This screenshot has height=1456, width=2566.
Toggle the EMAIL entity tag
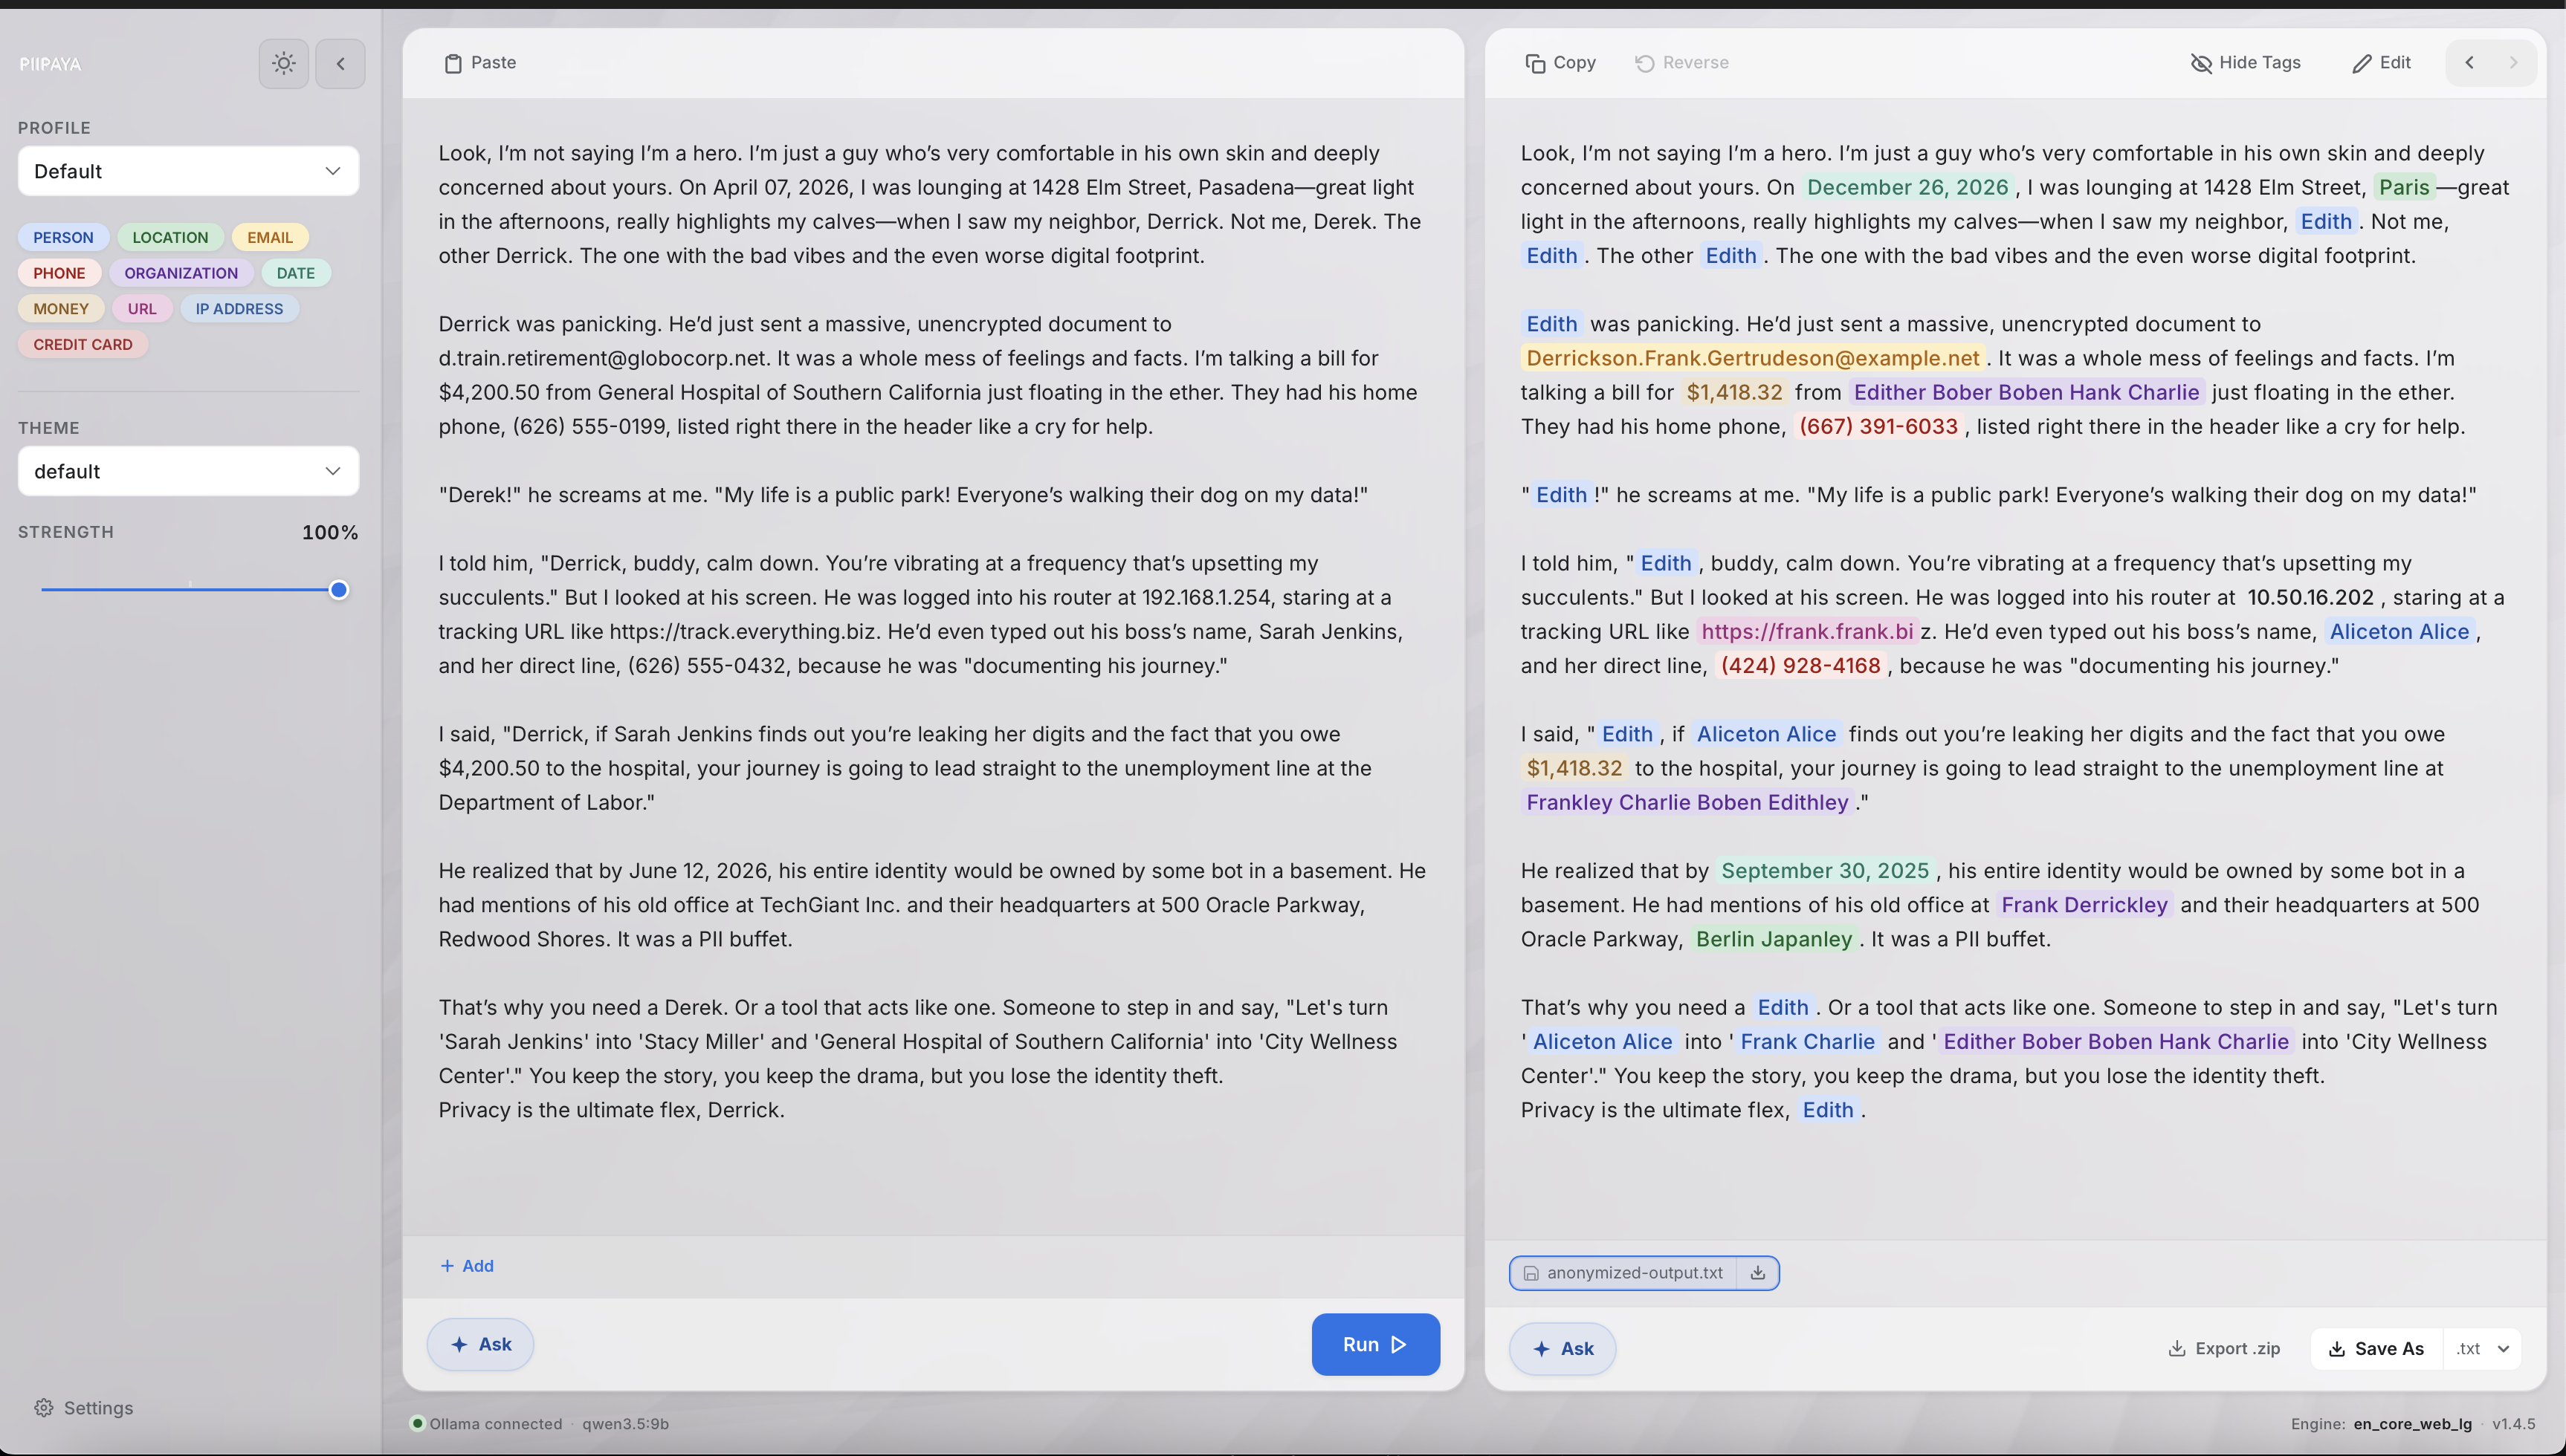(270, 237)
